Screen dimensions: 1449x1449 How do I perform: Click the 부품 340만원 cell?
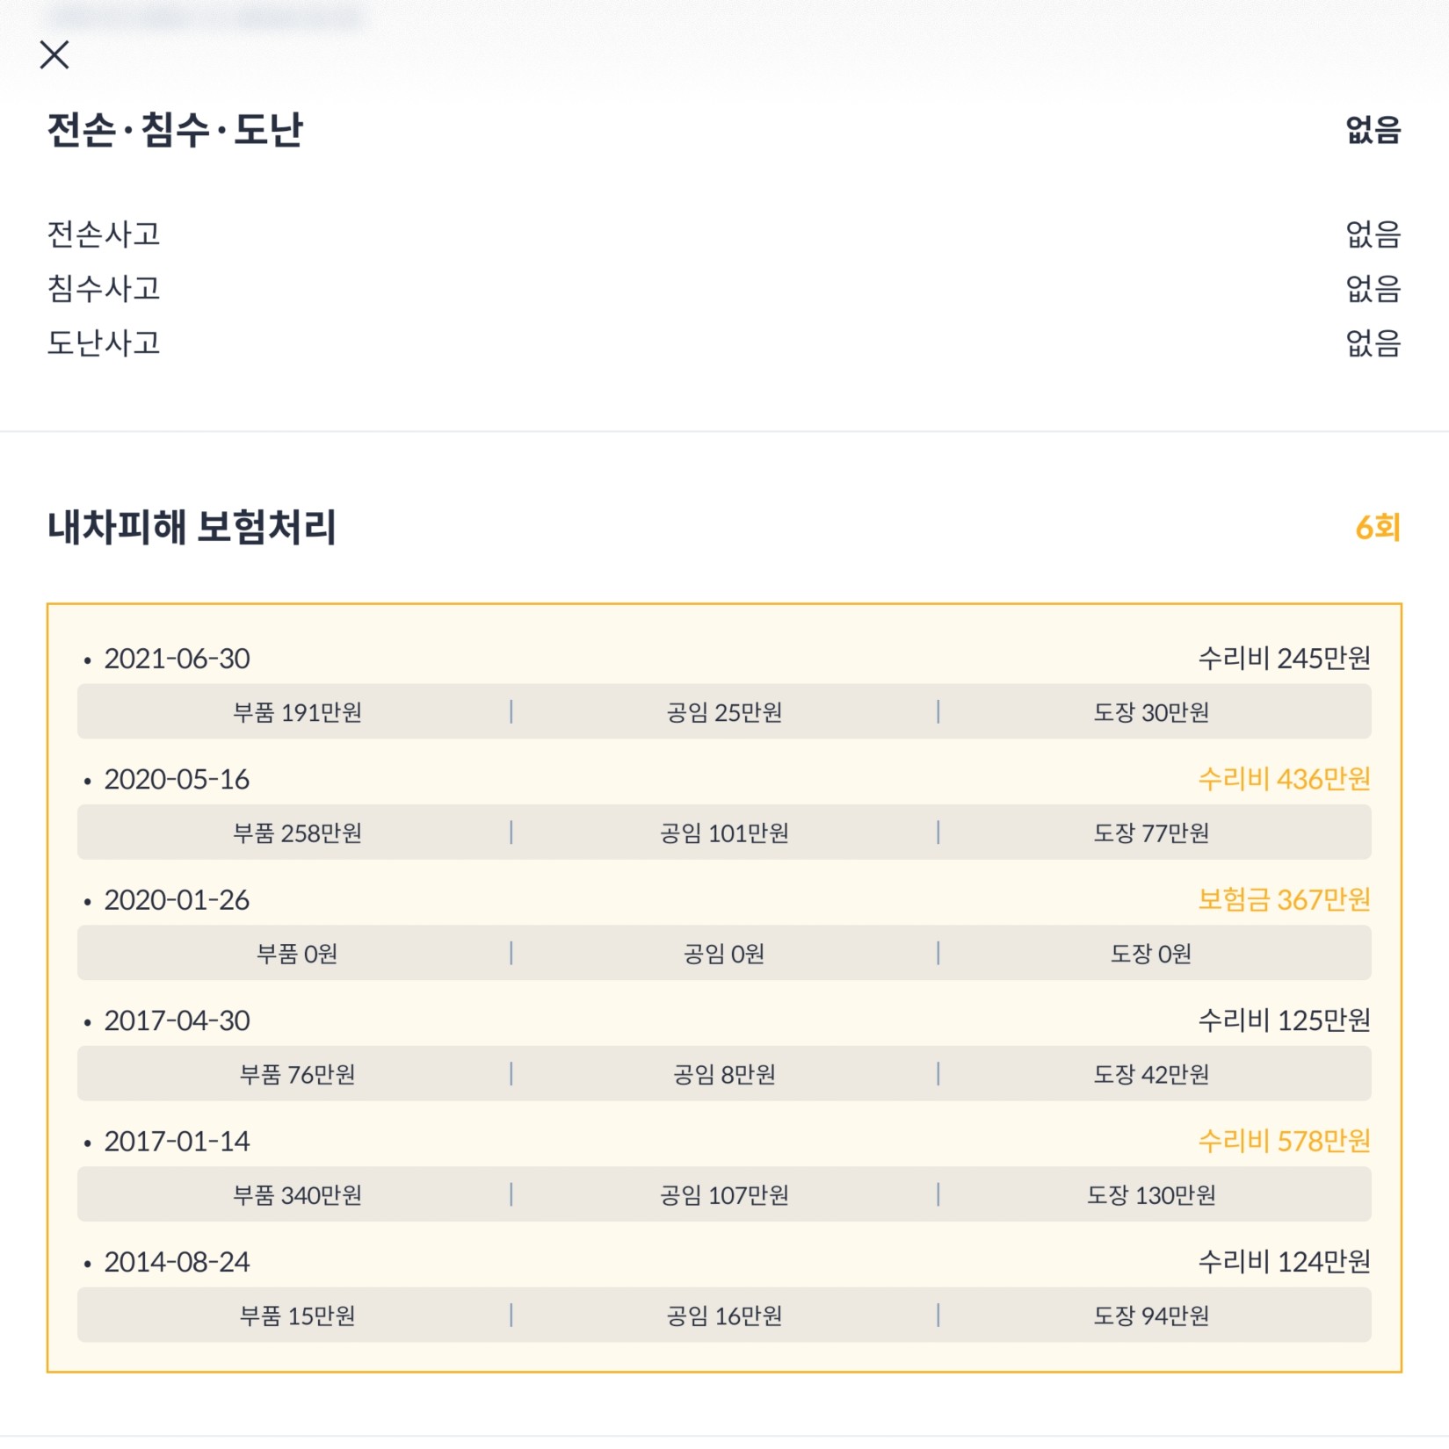(x=297, y=1194)
